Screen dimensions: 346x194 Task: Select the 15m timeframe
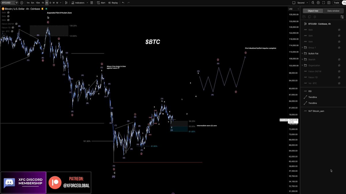click(x=38, y=3)
